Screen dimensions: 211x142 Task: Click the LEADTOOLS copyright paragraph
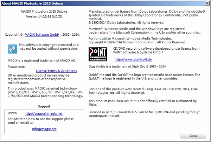[x=143, y=91]
